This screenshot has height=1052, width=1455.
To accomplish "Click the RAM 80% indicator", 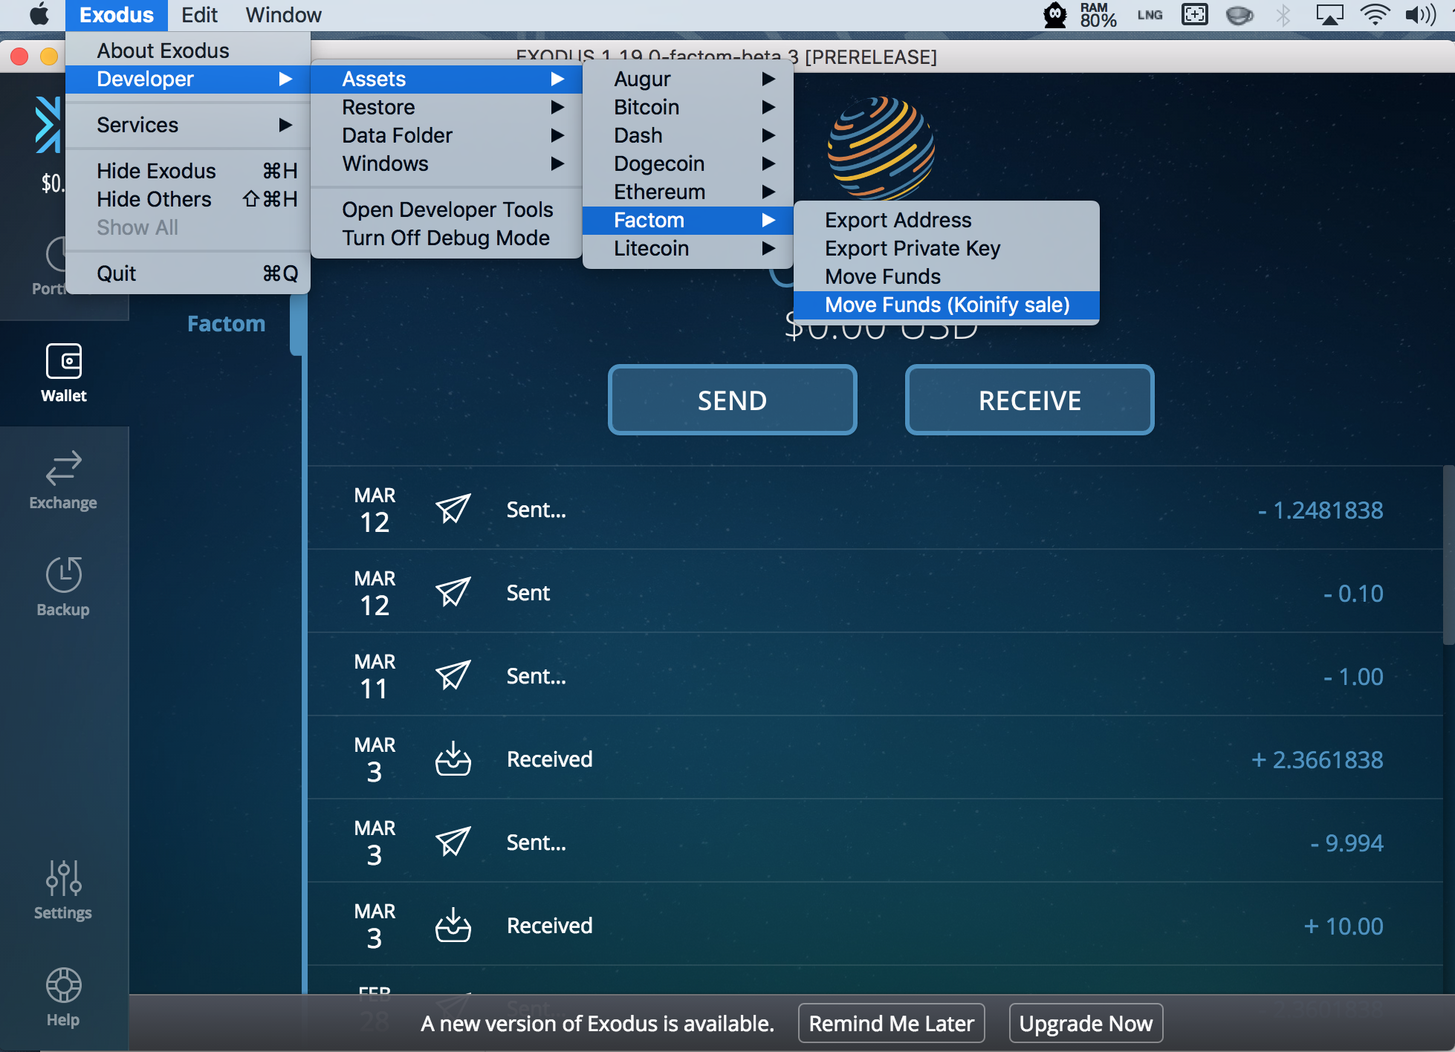I will pos(1098,15).
